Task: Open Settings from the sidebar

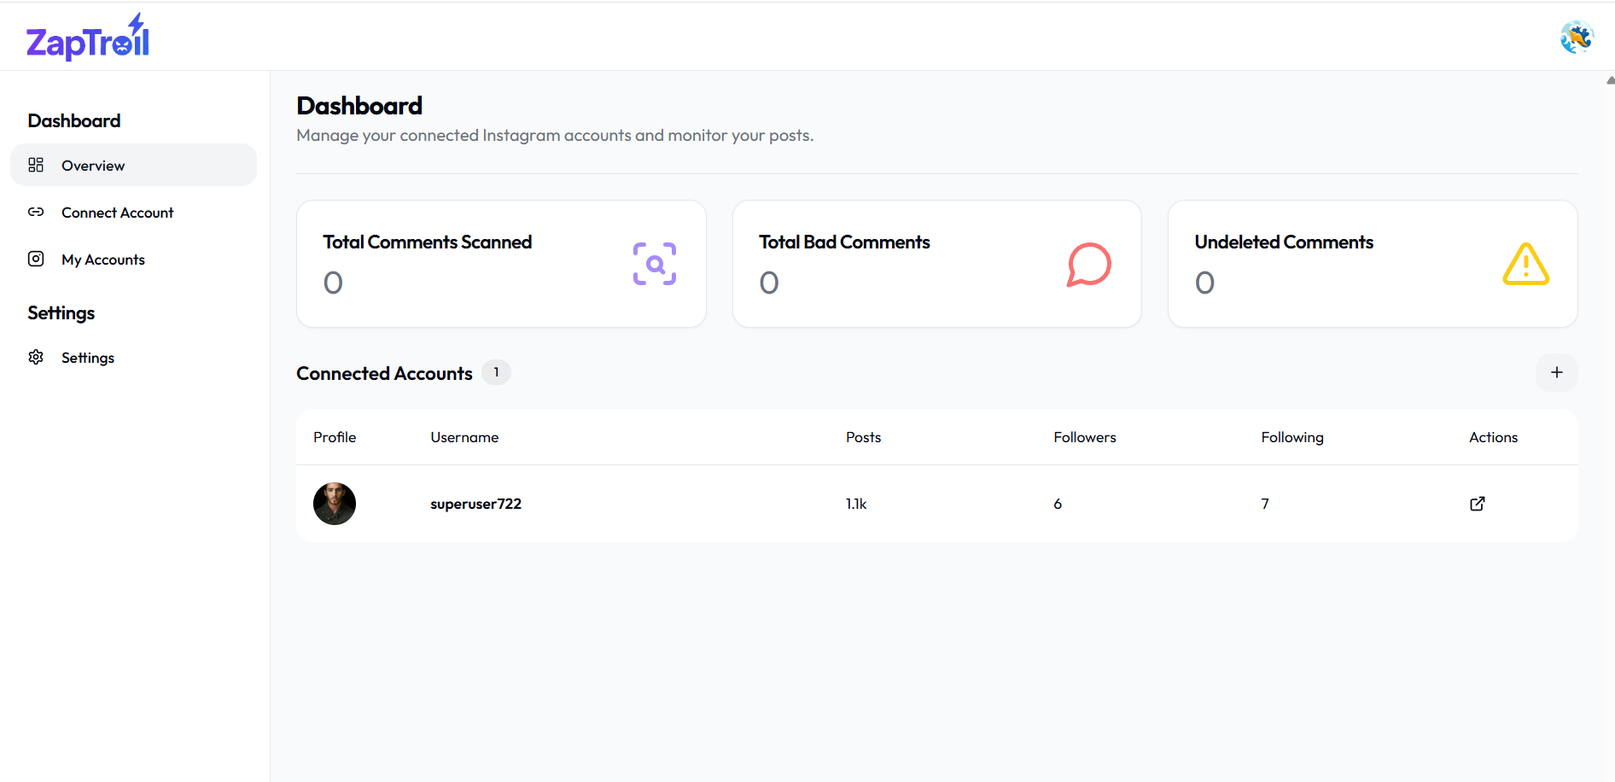Action: pos(88,358)
